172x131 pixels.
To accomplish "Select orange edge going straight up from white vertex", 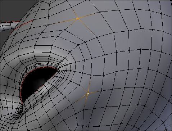I will tap(89, 84).
